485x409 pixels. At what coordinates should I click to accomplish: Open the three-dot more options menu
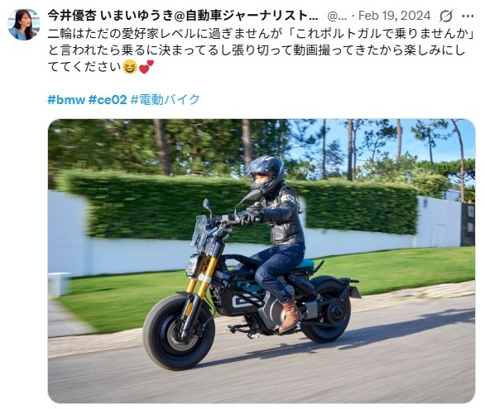click(468, 16)
